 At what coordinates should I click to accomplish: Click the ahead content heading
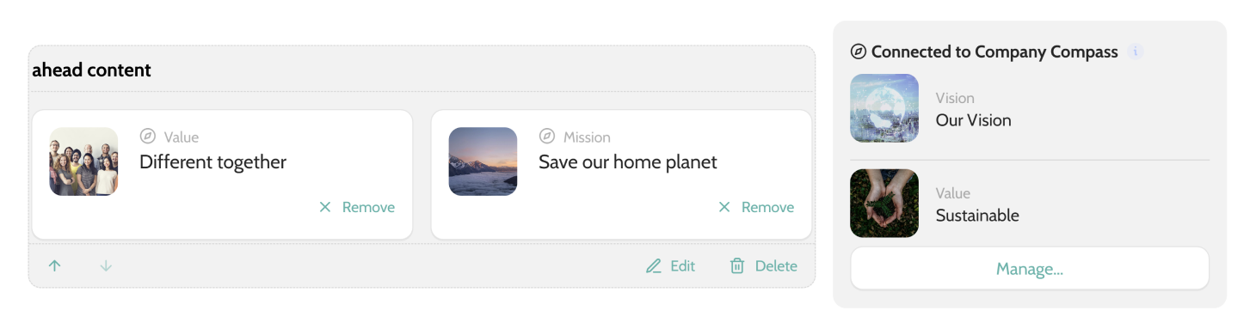tap(91, 70)
